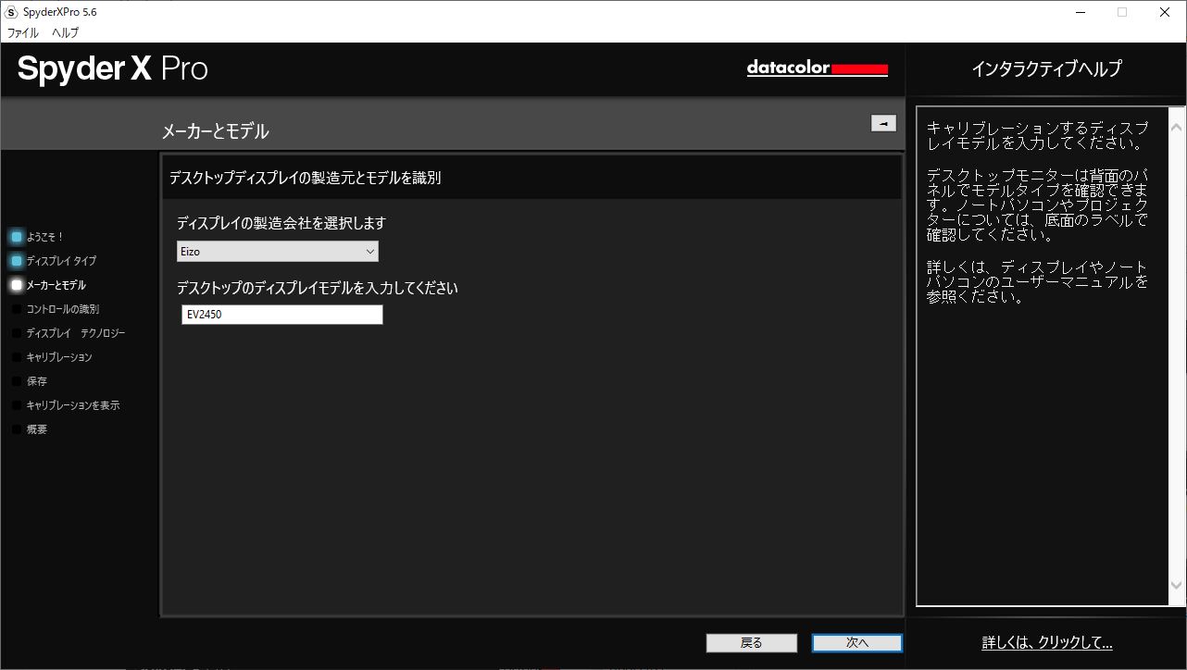Click the コントロールの識別 step label

tap(63, 309)
